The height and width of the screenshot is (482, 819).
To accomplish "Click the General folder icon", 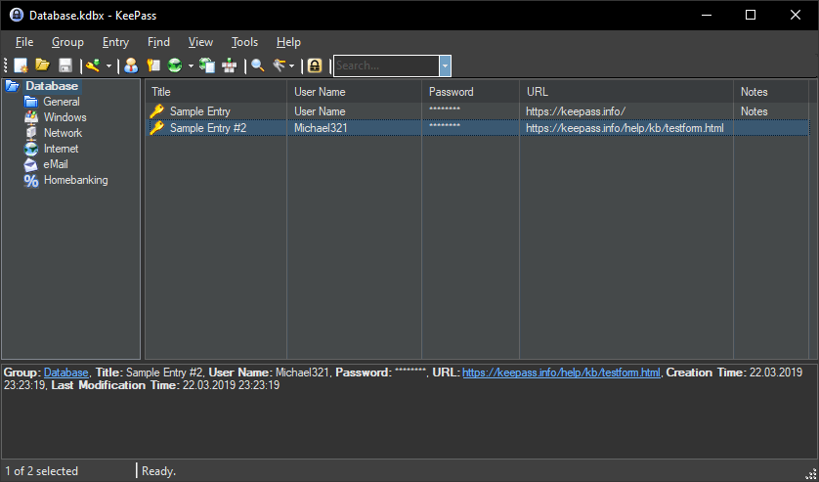I will click(x=31, y=102).
